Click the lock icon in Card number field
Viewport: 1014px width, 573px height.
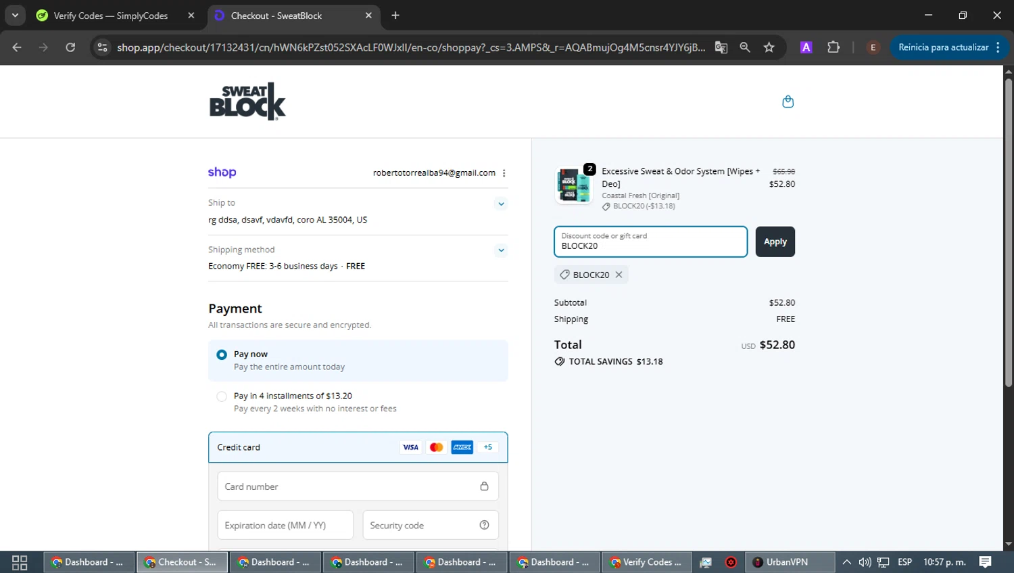pos(484,486)
